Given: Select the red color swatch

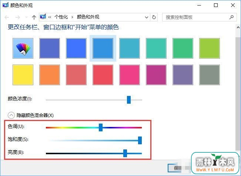Looking at the screenshot, I should (x=103, y=75).
